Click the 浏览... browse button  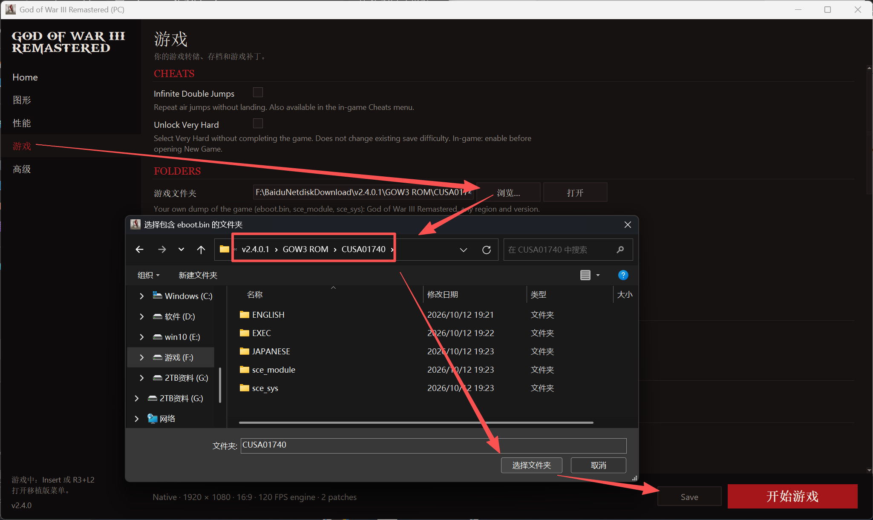click(x=508, y=192)
